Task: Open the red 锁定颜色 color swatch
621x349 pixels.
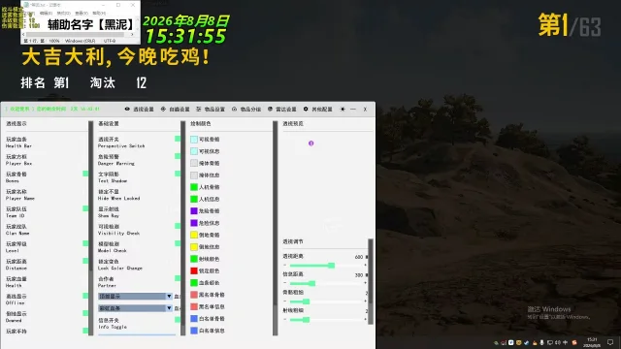Action: point(194,270)
